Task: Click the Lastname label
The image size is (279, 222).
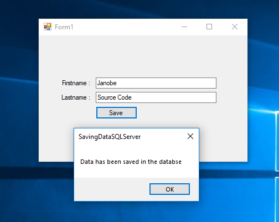Action: tap(76, 97)
